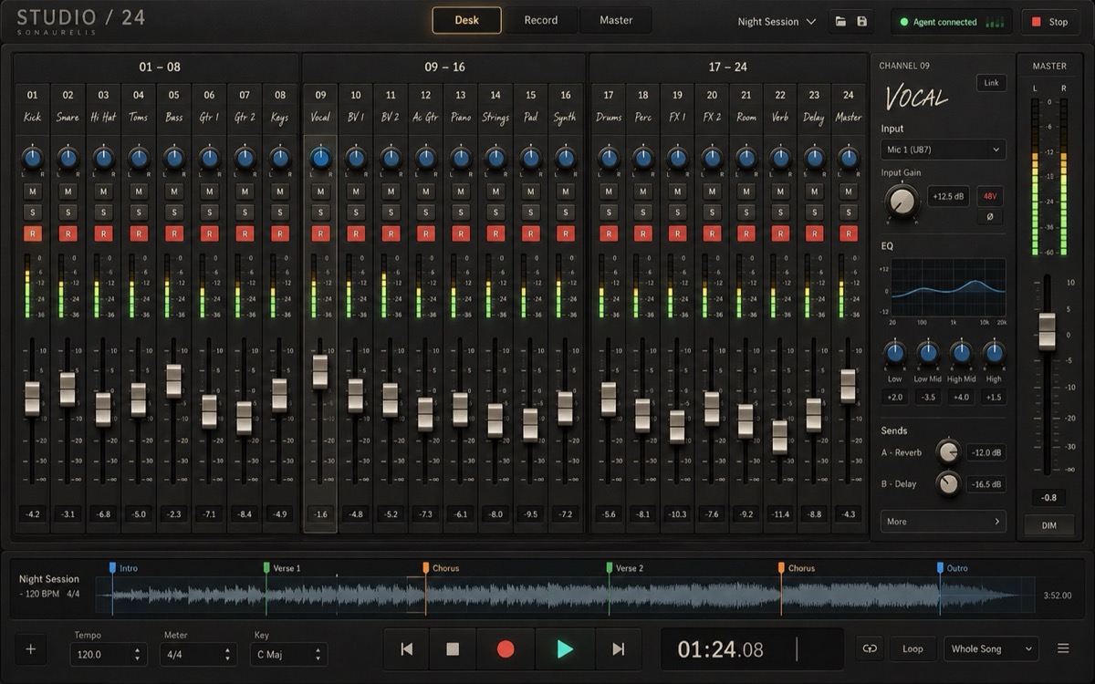The width and height of the screenshot is (1095, 684).
Task: Click the Master channel 24 pan knob
Action: pyautogui.click(x=849, y=158)
